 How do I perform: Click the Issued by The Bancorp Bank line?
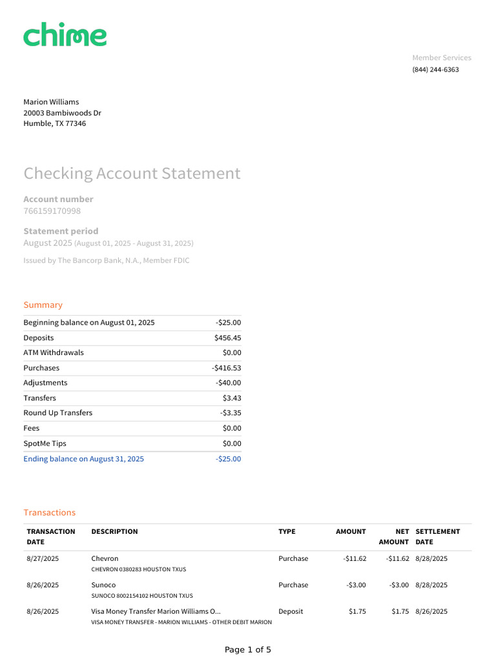(x=107, y=261)
